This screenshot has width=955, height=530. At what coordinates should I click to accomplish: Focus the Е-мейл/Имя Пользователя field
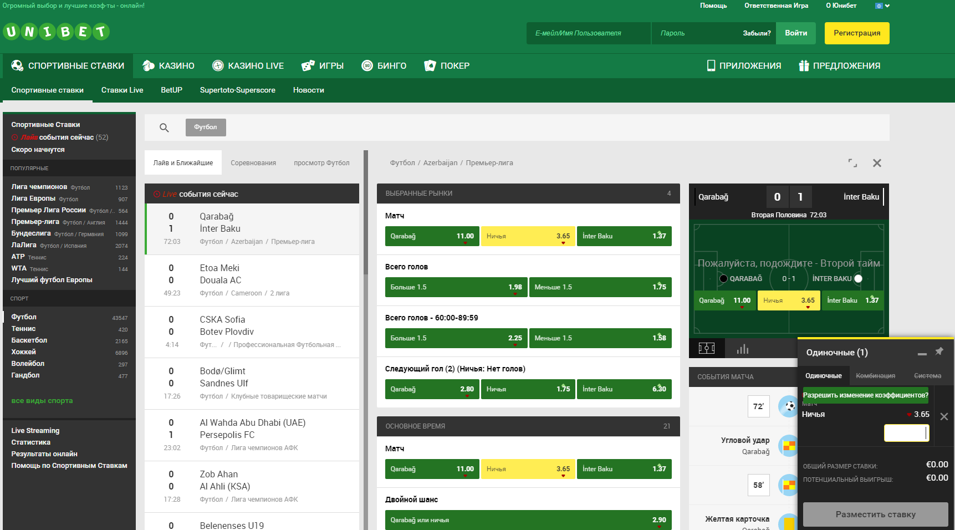tap(589, 33)
